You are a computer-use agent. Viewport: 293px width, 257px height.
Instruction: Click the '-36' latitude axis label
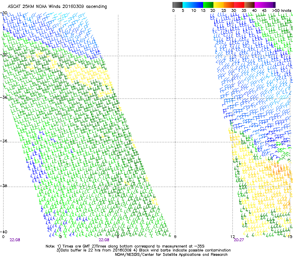pos(4,141)
